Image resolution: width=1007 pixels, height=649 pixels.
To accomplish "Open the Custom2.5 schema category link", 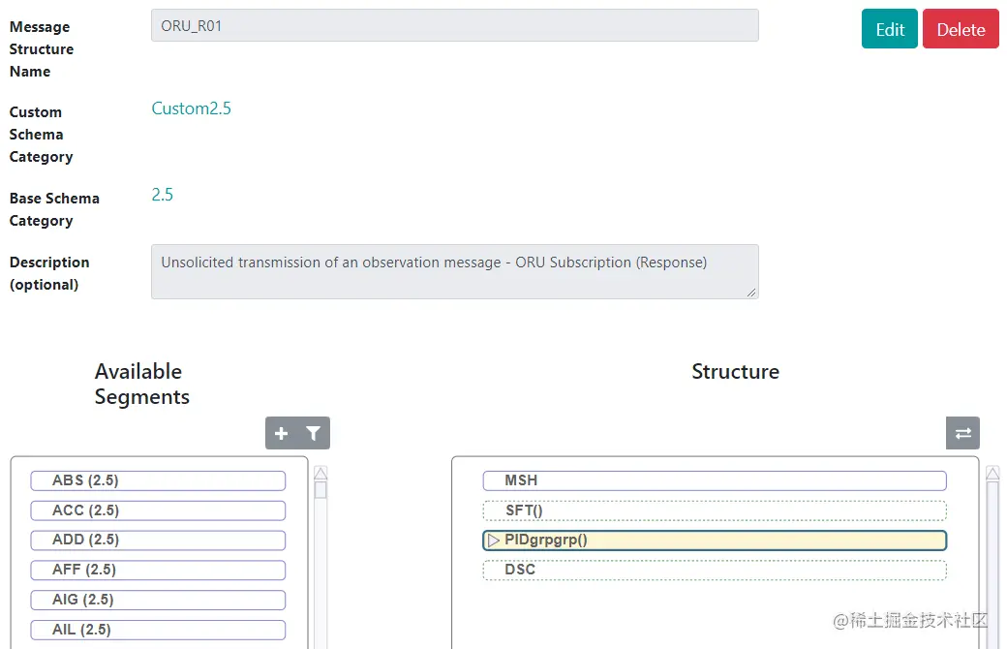I will click(x=192, y=108).
